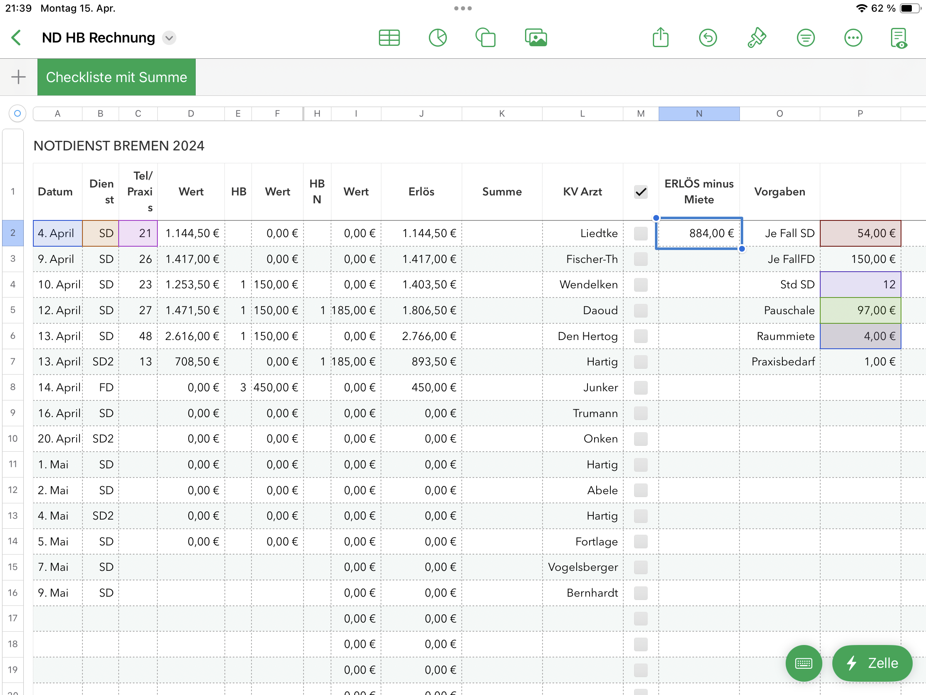926x695 pixels.
Task: Open the insert media menu
Action: pyautogui.click(x=535, y=37)
